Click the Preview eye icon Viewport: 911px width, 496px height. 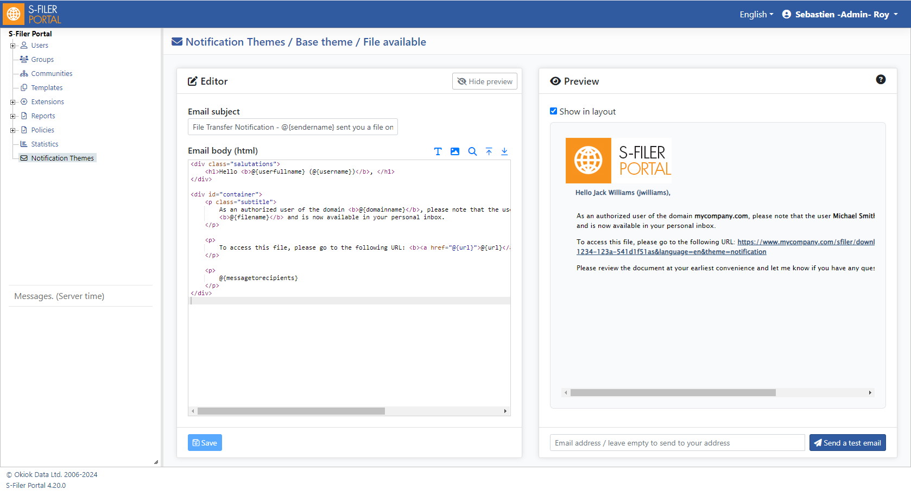click(555, 81)
